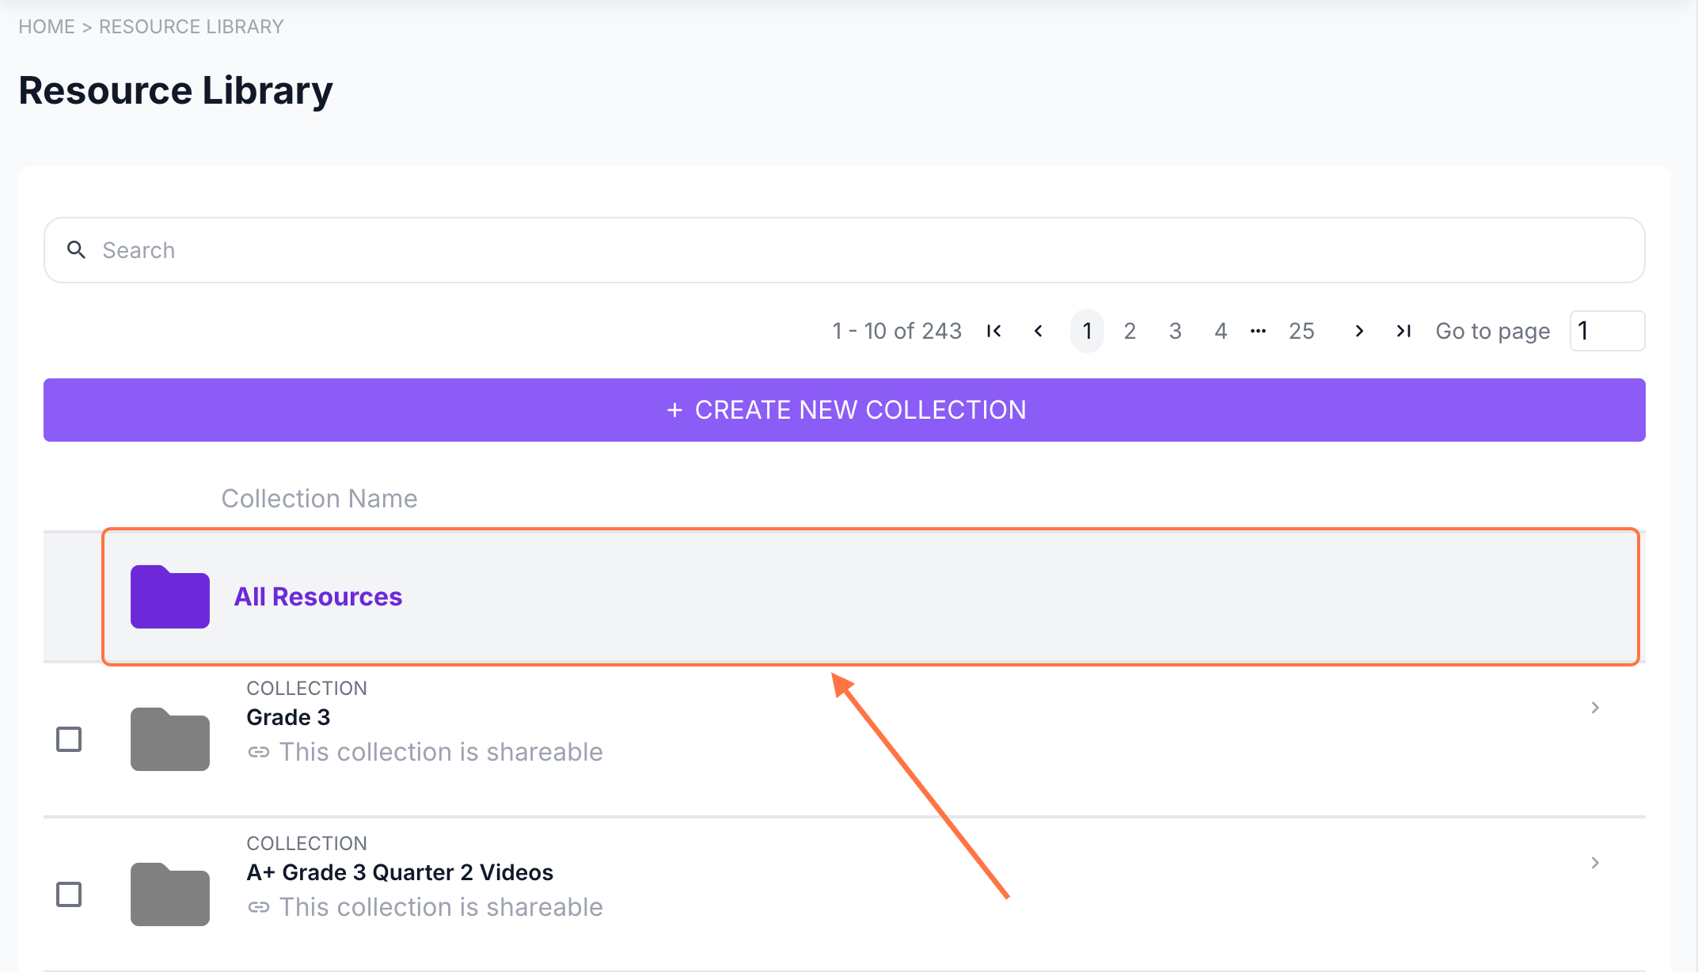Viewport: 1698px width, 972px height.
Task: Click the Grade 3 folder icon
Action: (x=169, y=739)
